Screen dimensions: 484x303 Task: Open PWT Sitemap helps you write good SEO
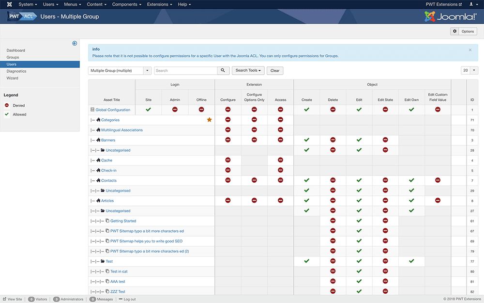tap(146, 241)
